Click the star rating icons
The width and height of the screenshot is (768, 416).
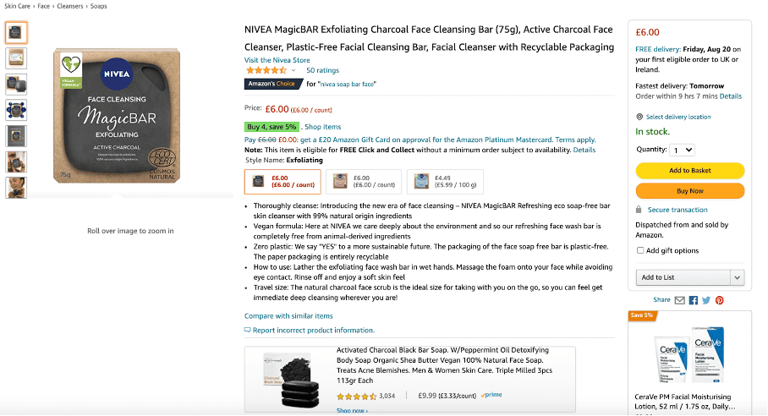pyautogui.click(x=266, y=71)
